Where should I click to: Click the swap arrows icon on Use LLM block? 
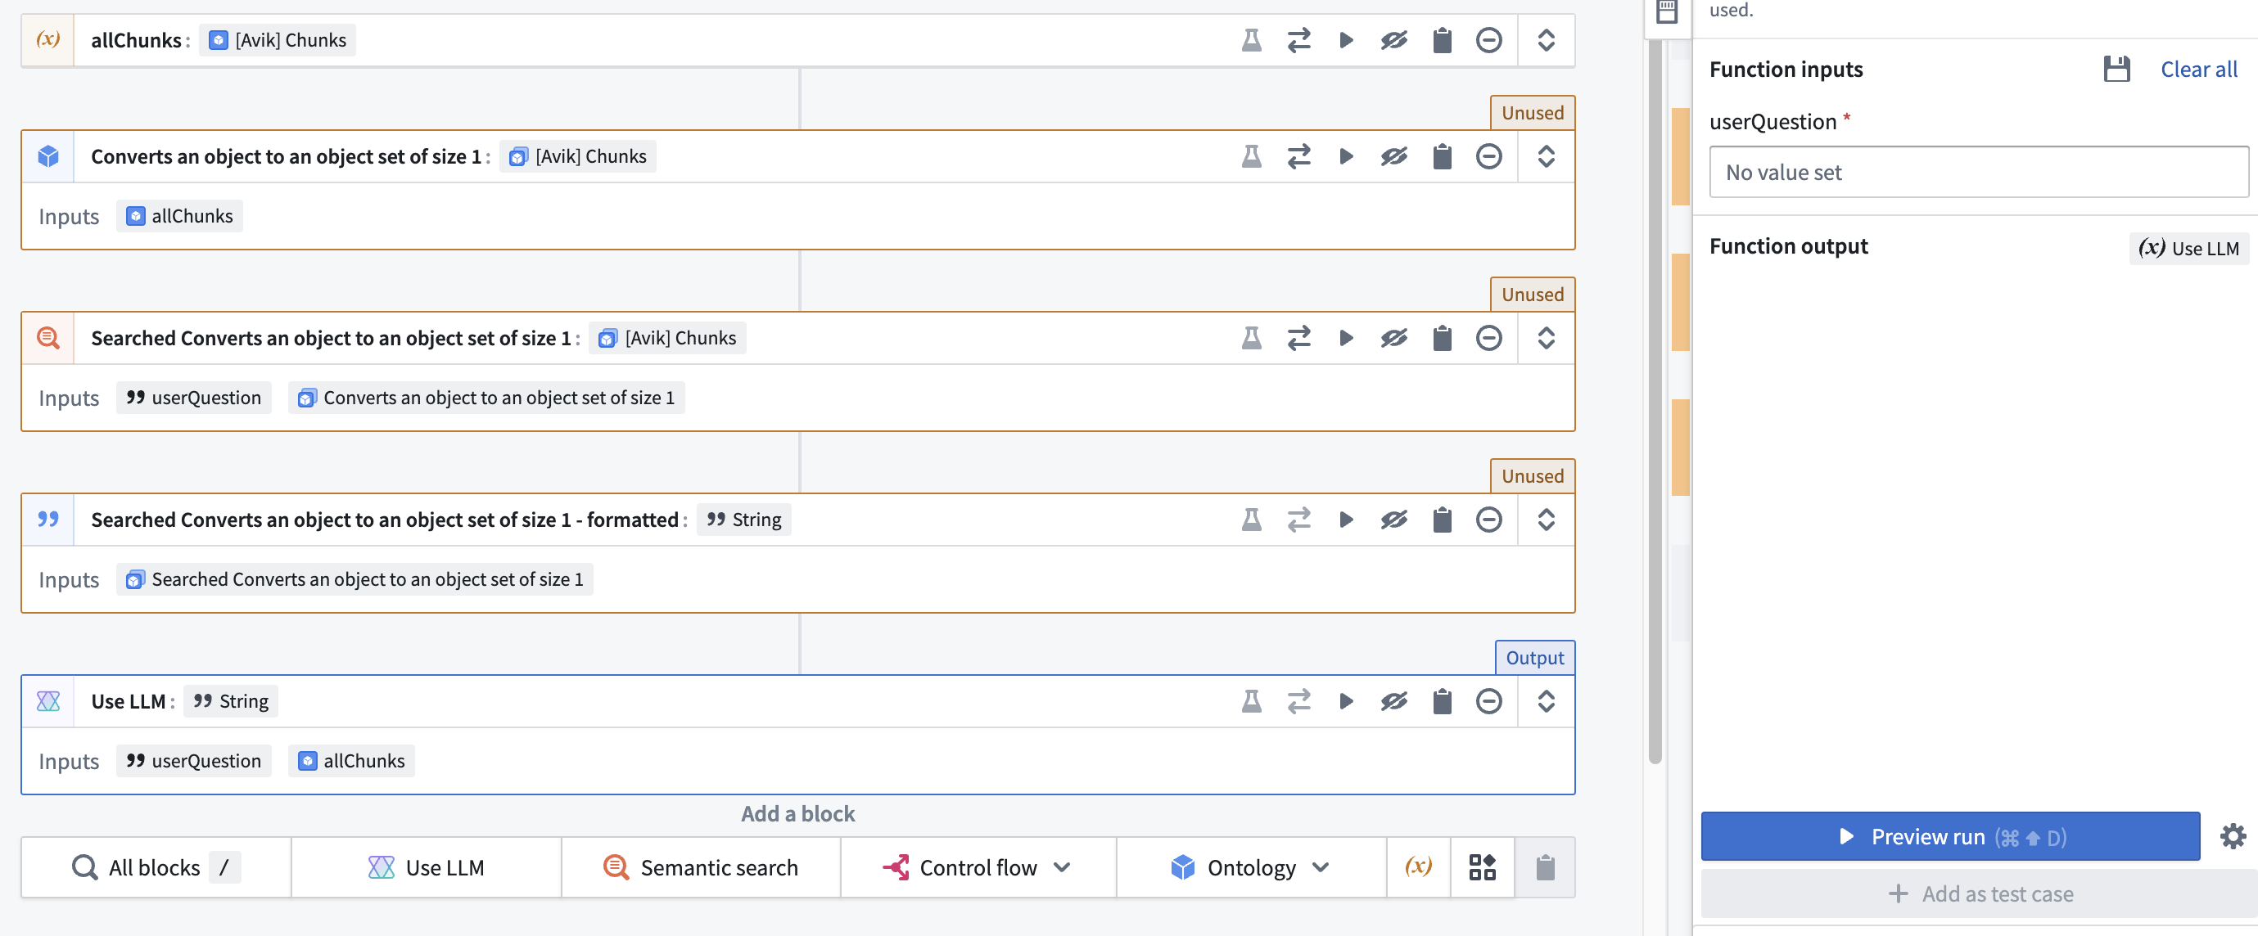[x=1298, y=701]
